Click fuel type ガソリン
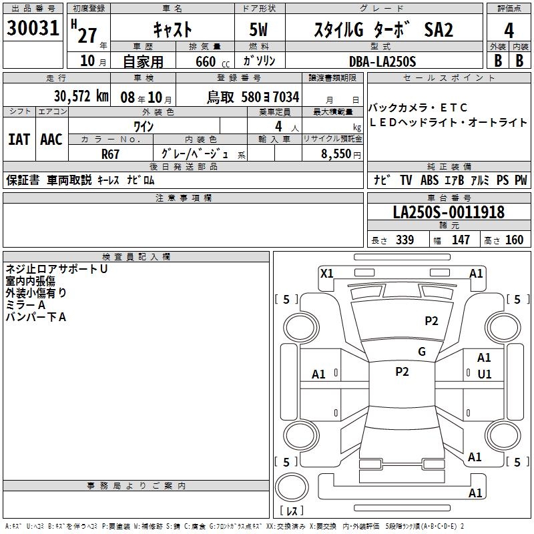The height and width of the screenshot is (534, 534). tap(259, 61)
